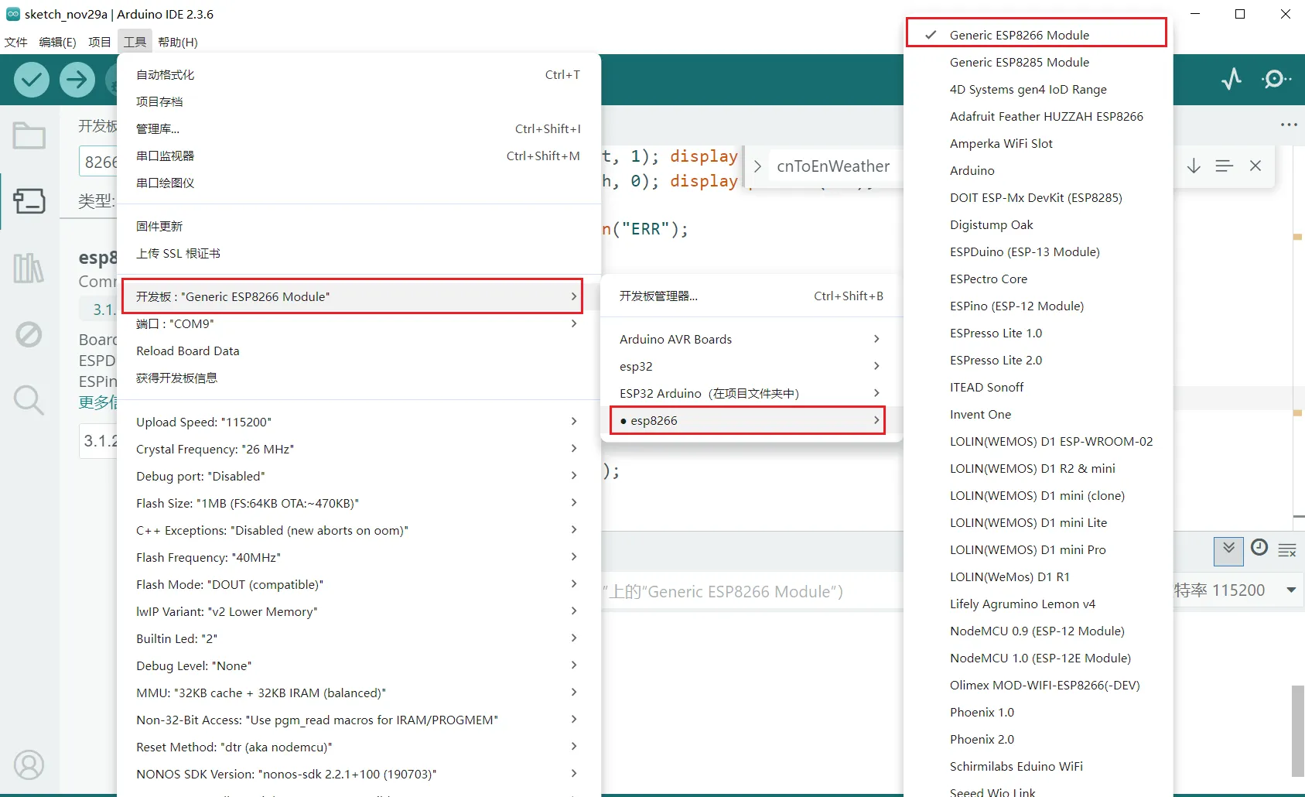Click 获得开发板信息 menu entry
Image resolution: width=1305 pixels, height=797 pixels.
[x=359, y=378]
